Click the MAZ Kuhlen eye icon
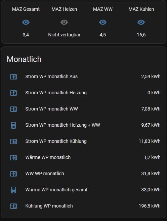 (x=141, y=22)
